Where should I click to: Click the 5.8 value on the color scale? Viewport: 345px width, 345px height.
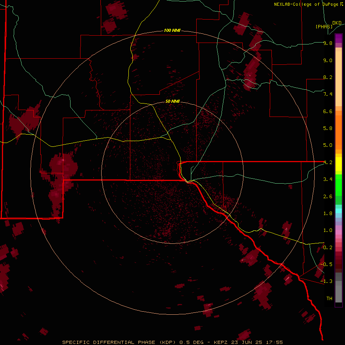[328, 128]
